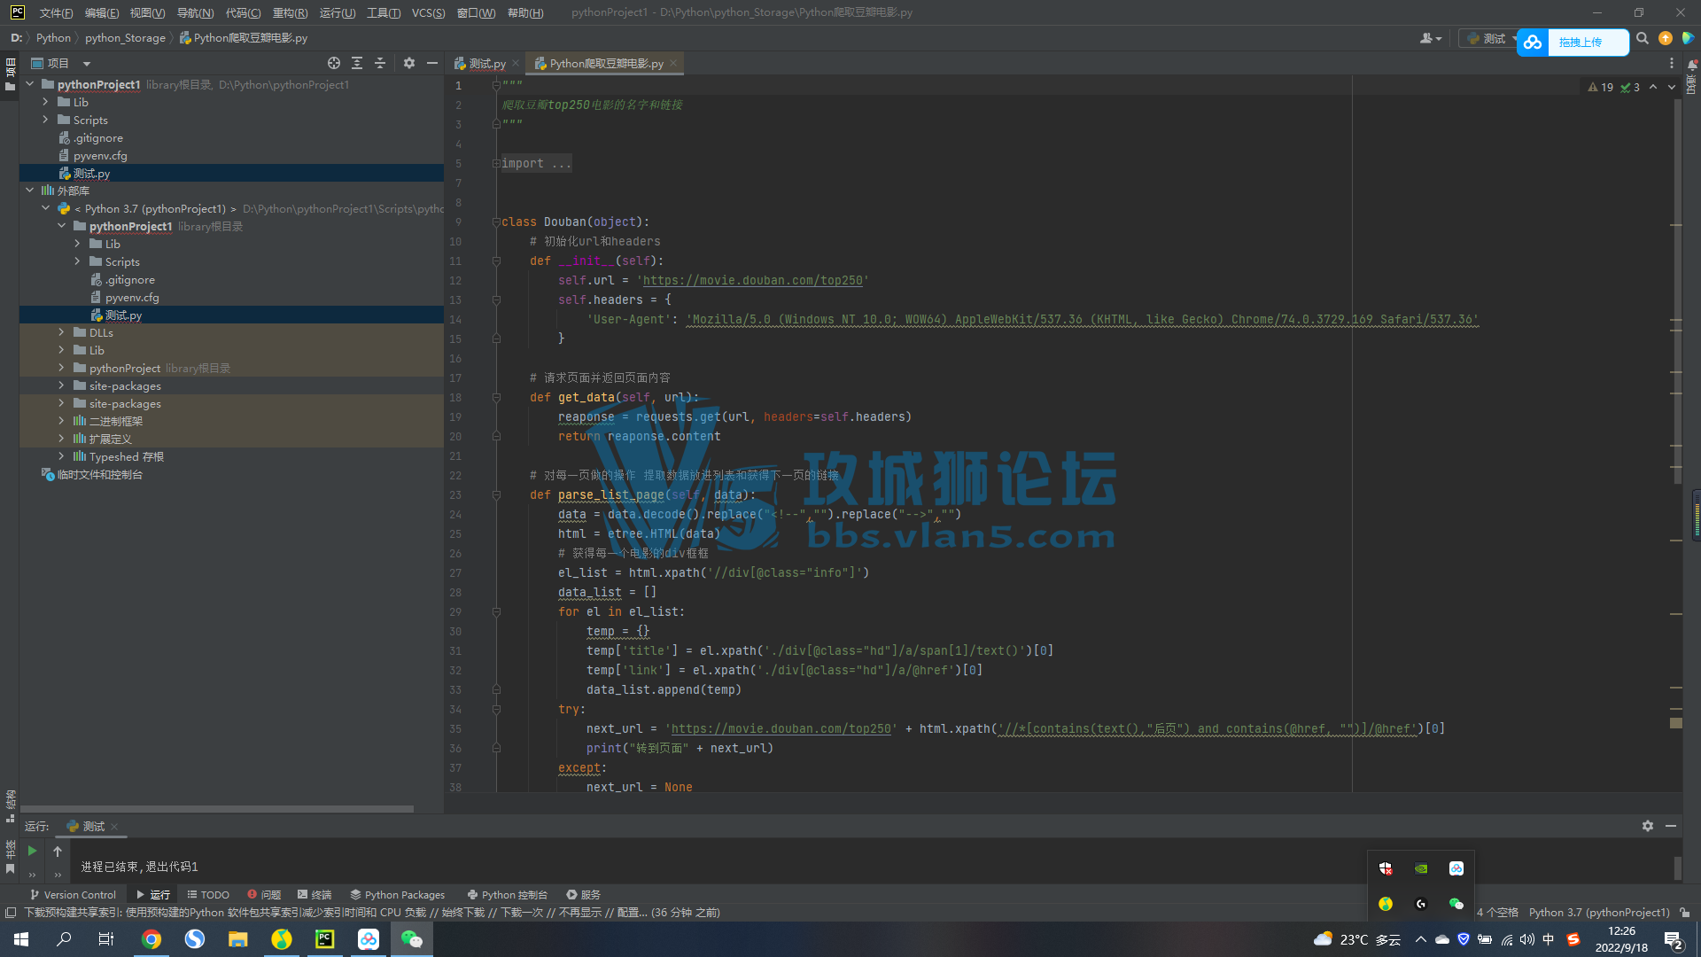Switch input language via the 中 tray indicator
The image size is (1701, 957).
[x=1548, y=939]
